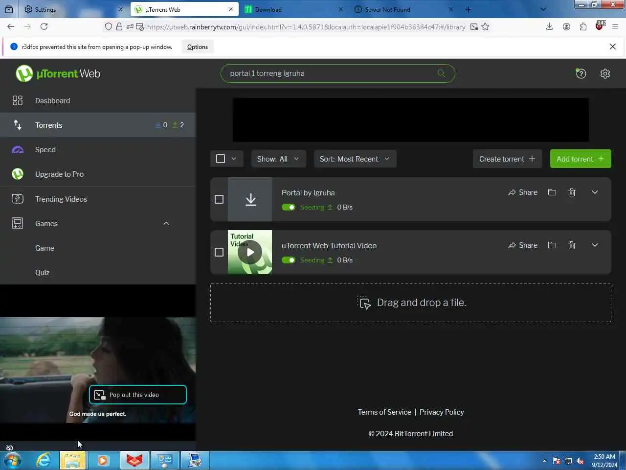The image size is (626, 470).
Task: Delete the Portal by Igruha torrent
Action: pos(571,192)
